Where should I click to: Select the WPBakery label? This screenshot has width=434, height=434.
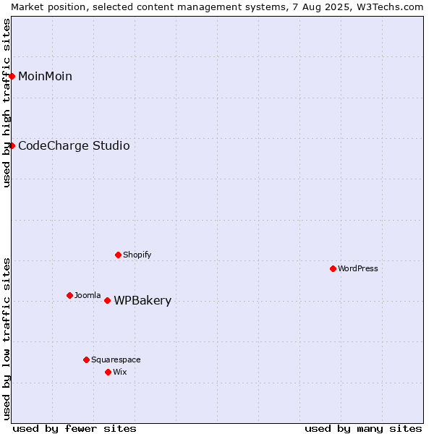pos(142,301)
